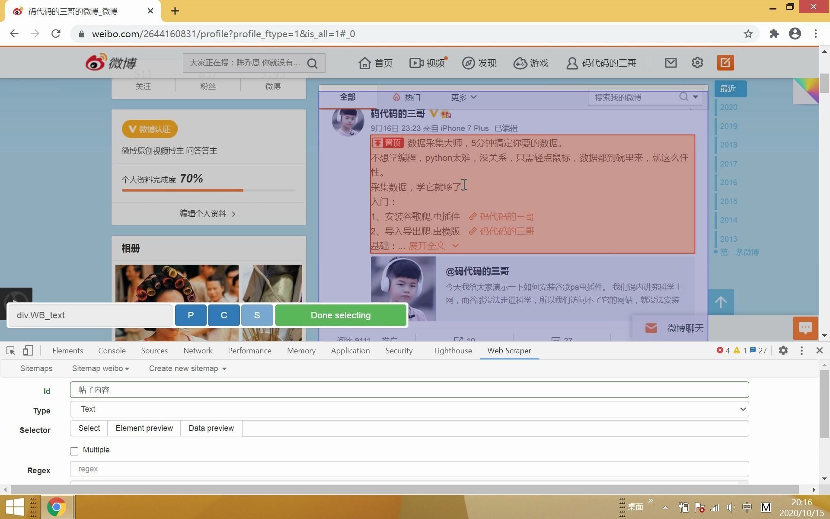Select the 热门 posts tab
This screenshot has height=519, width=830.
(x=407, y=97)
